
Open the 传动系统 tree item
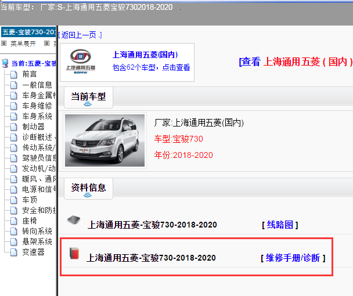pyautogui.click(x=39, y=147)
